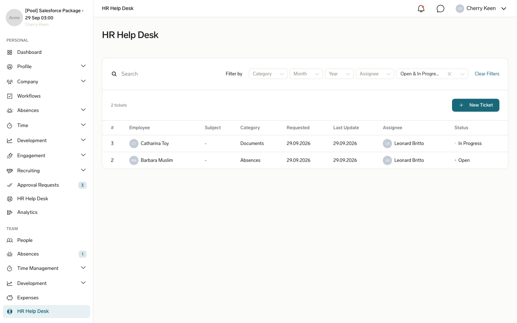Click the Company people icon

tap(10, 82)
